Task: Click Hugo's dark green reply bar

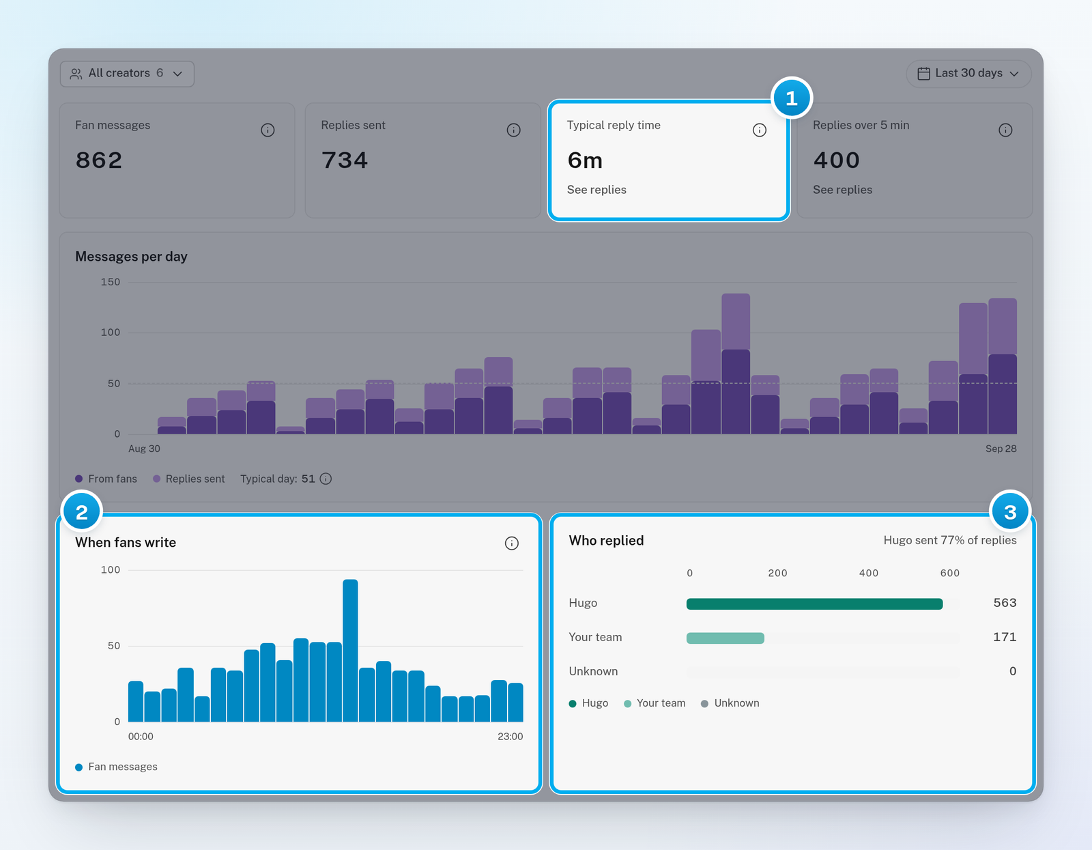Action: coord(814,604)
